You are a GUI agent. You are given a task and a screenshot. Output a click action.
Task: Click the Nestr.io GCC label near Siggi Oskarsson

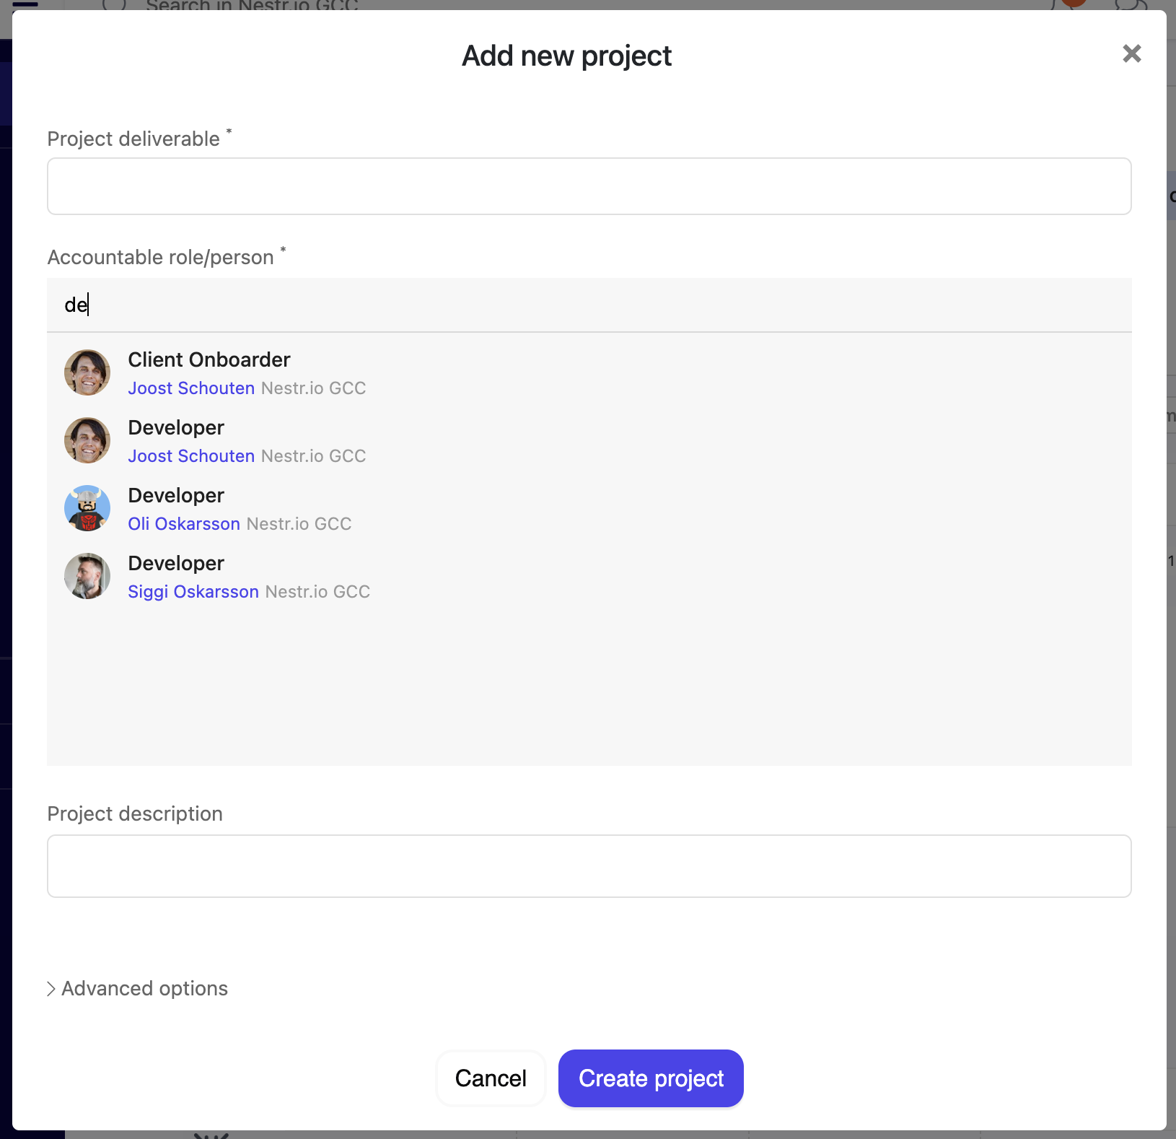pos(317,591)
